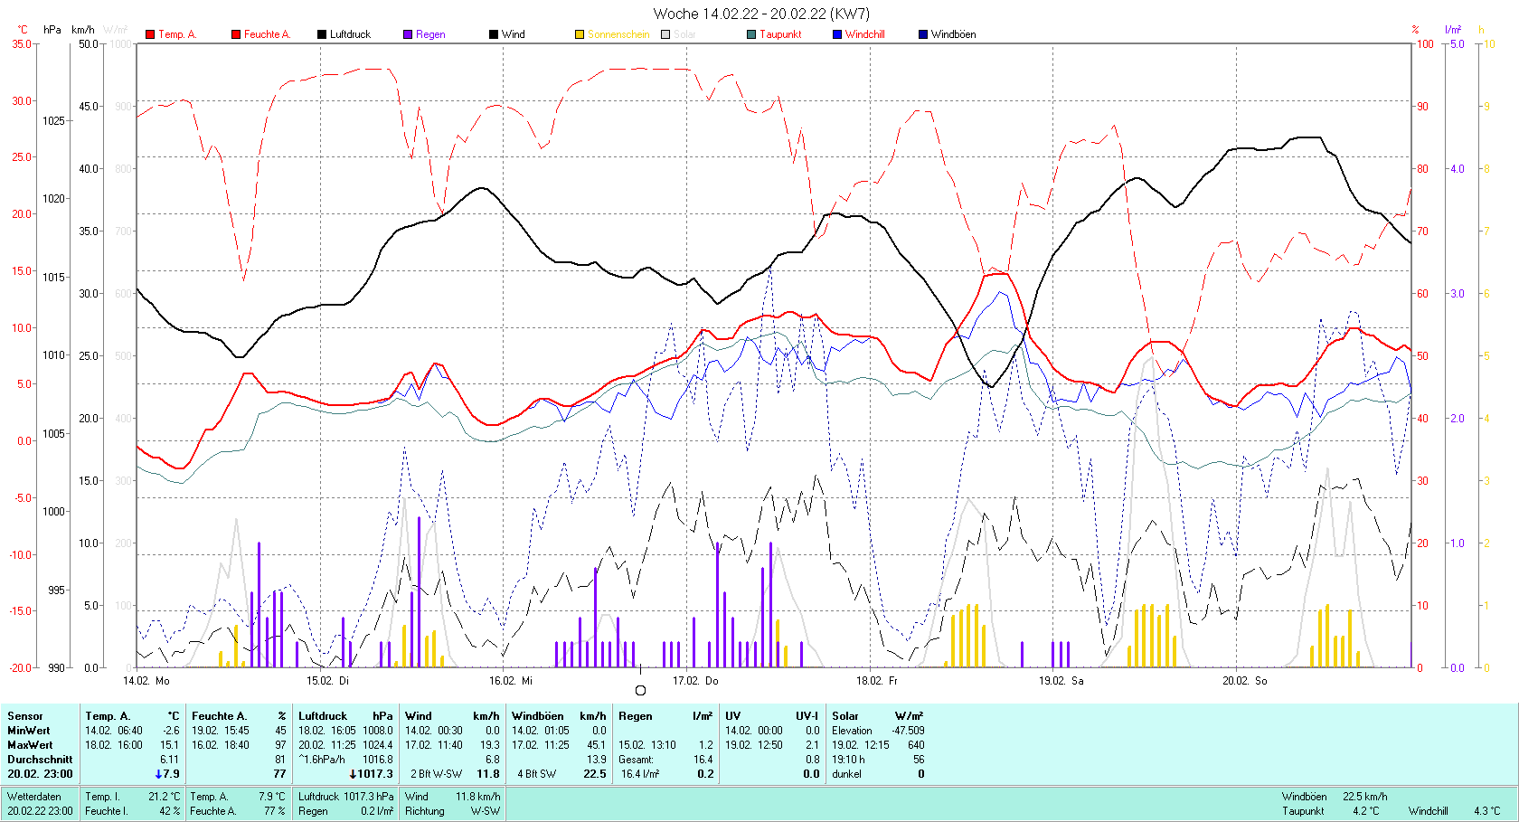Select the Solar legend label

tap(684, 34)
